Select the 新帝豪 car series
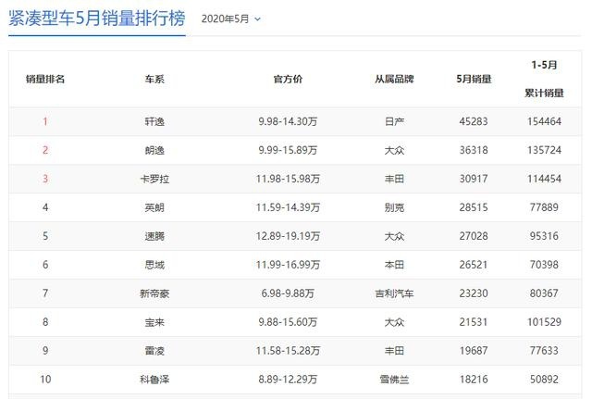 point(154,293)
